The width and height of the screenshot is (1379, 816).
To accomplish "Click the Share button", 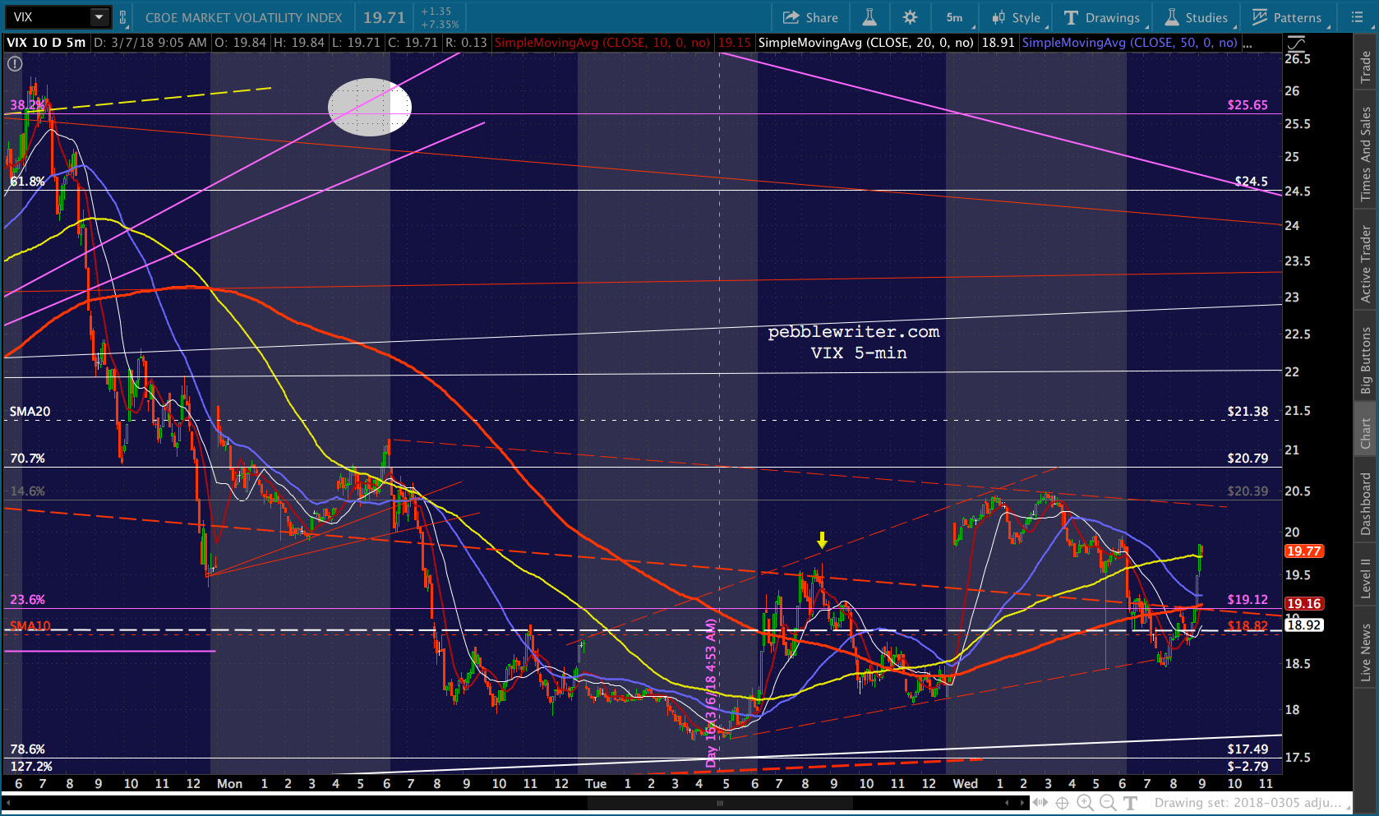I will point(810,17).
